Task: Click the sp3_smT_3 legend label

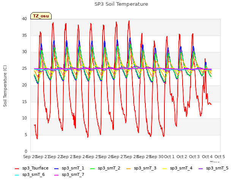Action: pyautogui.click(x=145, y=168)
